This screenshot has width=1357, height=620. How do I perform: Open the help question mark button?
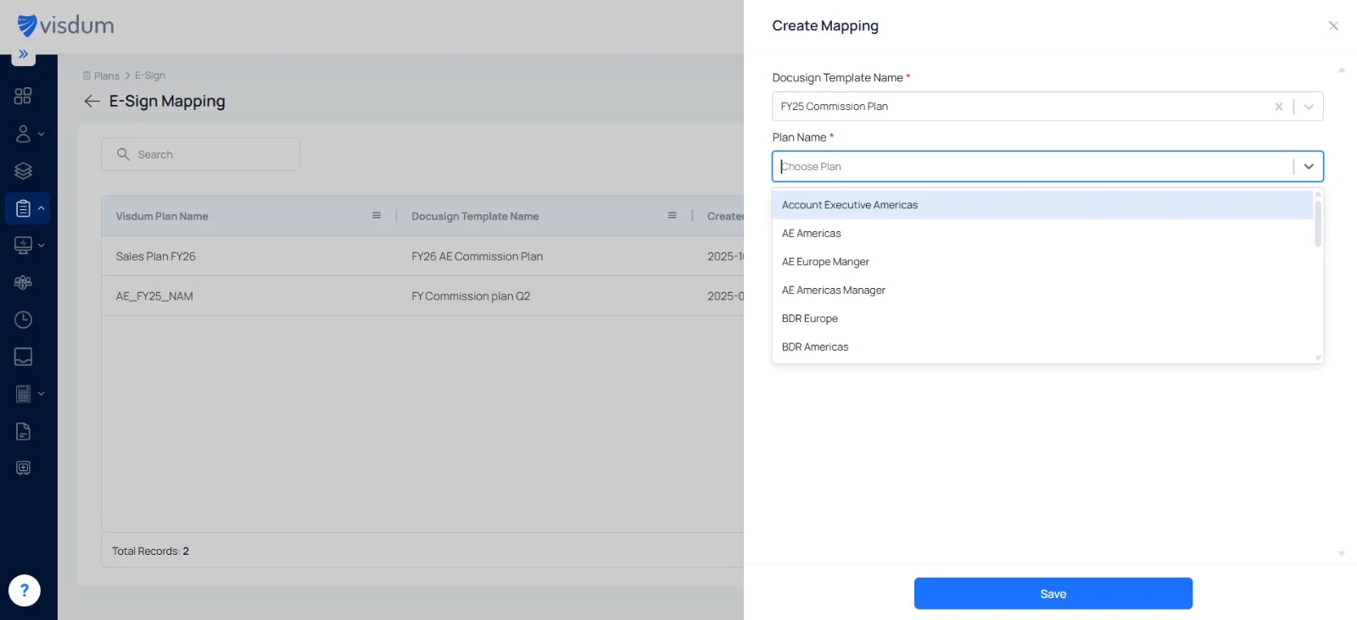25,590
